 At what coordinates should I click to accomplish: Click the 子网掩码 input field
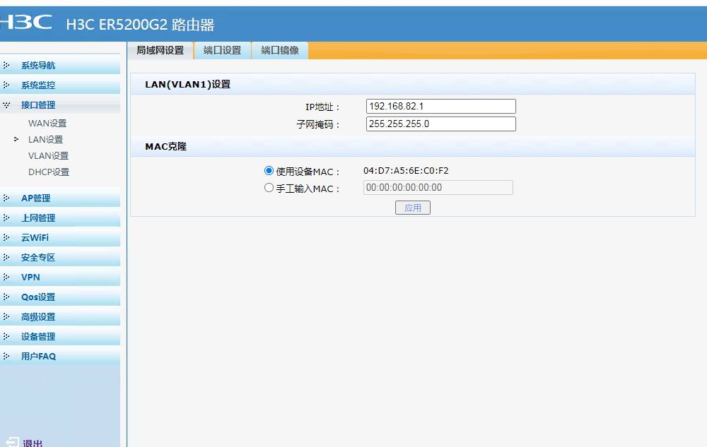tap(441, 124)
